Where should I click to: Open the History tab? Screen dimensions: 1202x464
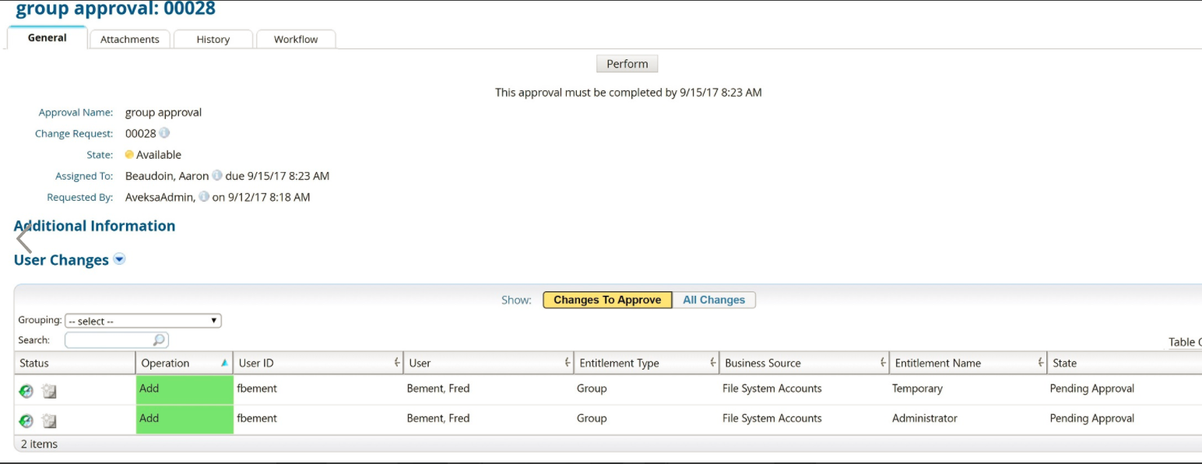coord(213,39)
